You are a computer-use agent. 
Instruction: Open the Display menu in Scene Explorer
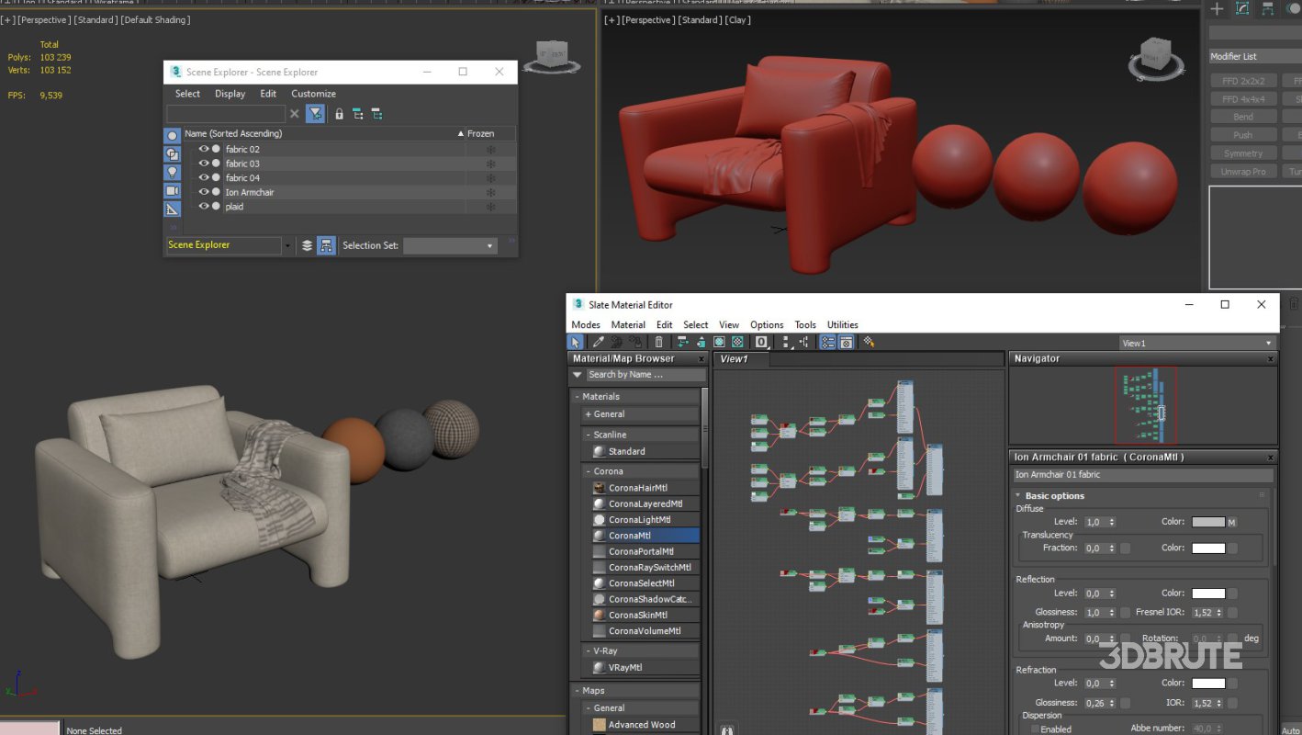[x=230, y=93]
